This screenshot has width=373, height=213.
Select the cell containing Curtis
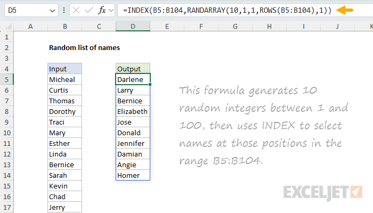click(64, 91)
